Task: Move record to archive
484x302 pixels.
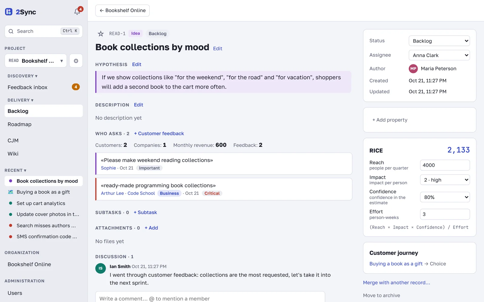Action: (381, 295)
